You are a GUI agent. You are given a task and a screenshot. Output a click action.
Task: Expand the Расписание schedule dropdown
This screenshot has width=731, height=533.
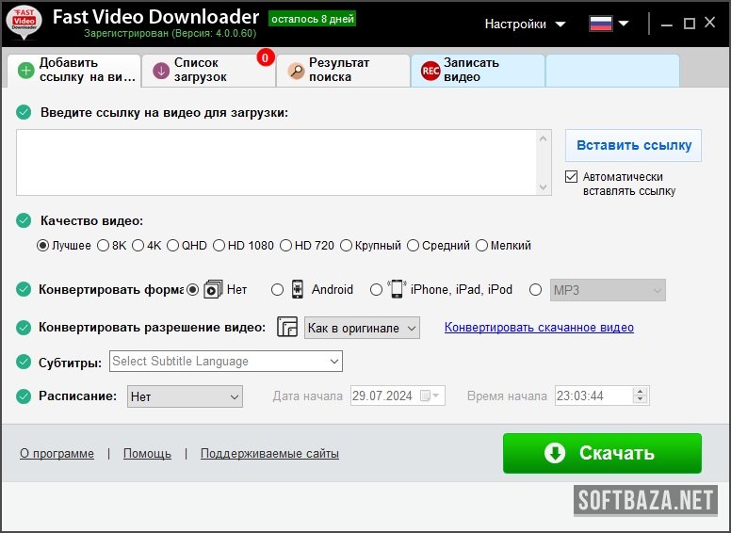pyautogui.click(x=185, y=396)
